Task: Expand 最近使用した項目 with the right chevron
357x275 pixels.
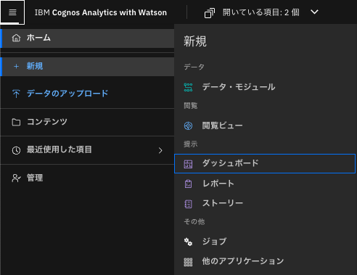Action: (160, 150)
